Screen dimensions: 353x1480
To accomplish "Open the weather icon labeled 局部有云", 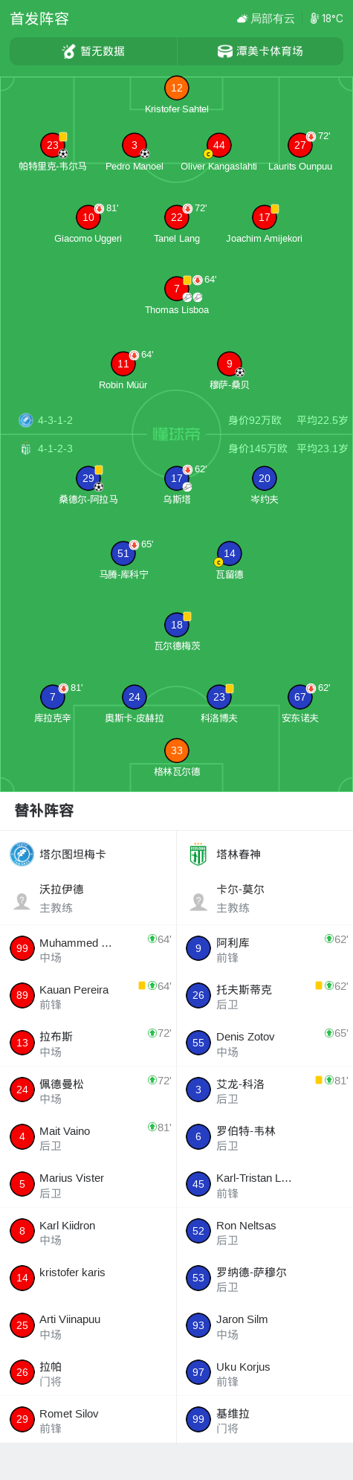I will click(x=242, y=19).
